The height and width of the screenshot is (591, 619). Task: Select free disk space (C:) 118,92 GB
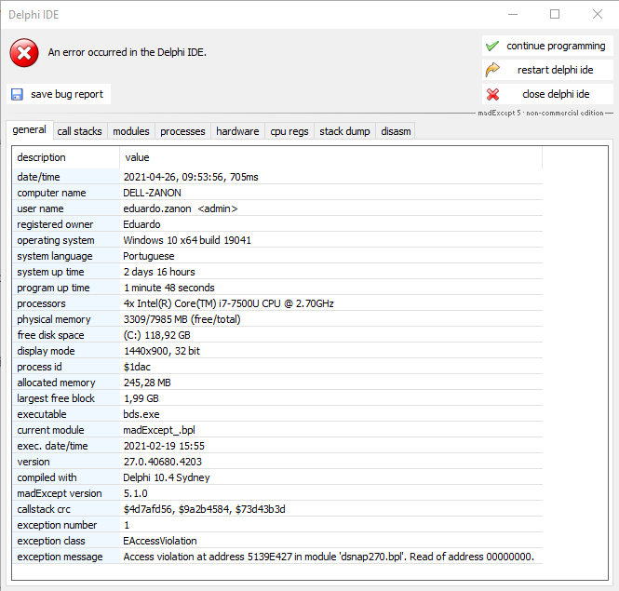click(156, 335)
